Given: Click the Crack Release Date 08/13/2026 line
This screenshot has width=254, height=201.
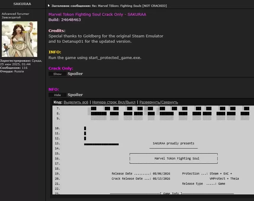Looking at the screenshot, I should [141, 178].
